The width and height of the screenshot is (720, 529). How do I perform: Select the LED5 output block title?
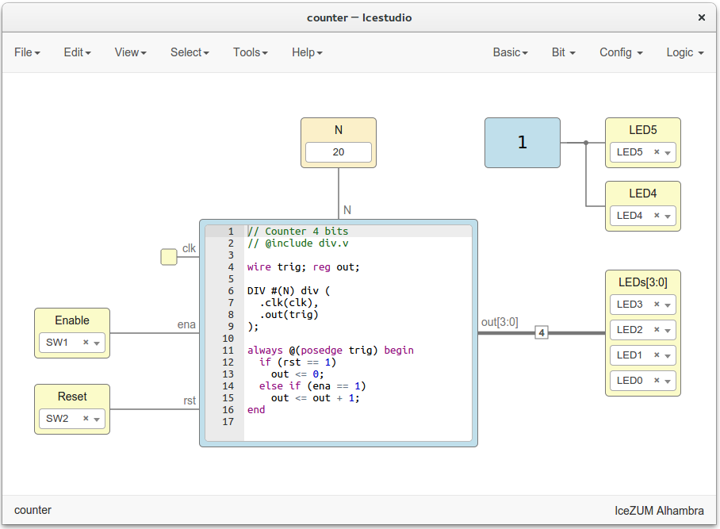tap(643, 130)
